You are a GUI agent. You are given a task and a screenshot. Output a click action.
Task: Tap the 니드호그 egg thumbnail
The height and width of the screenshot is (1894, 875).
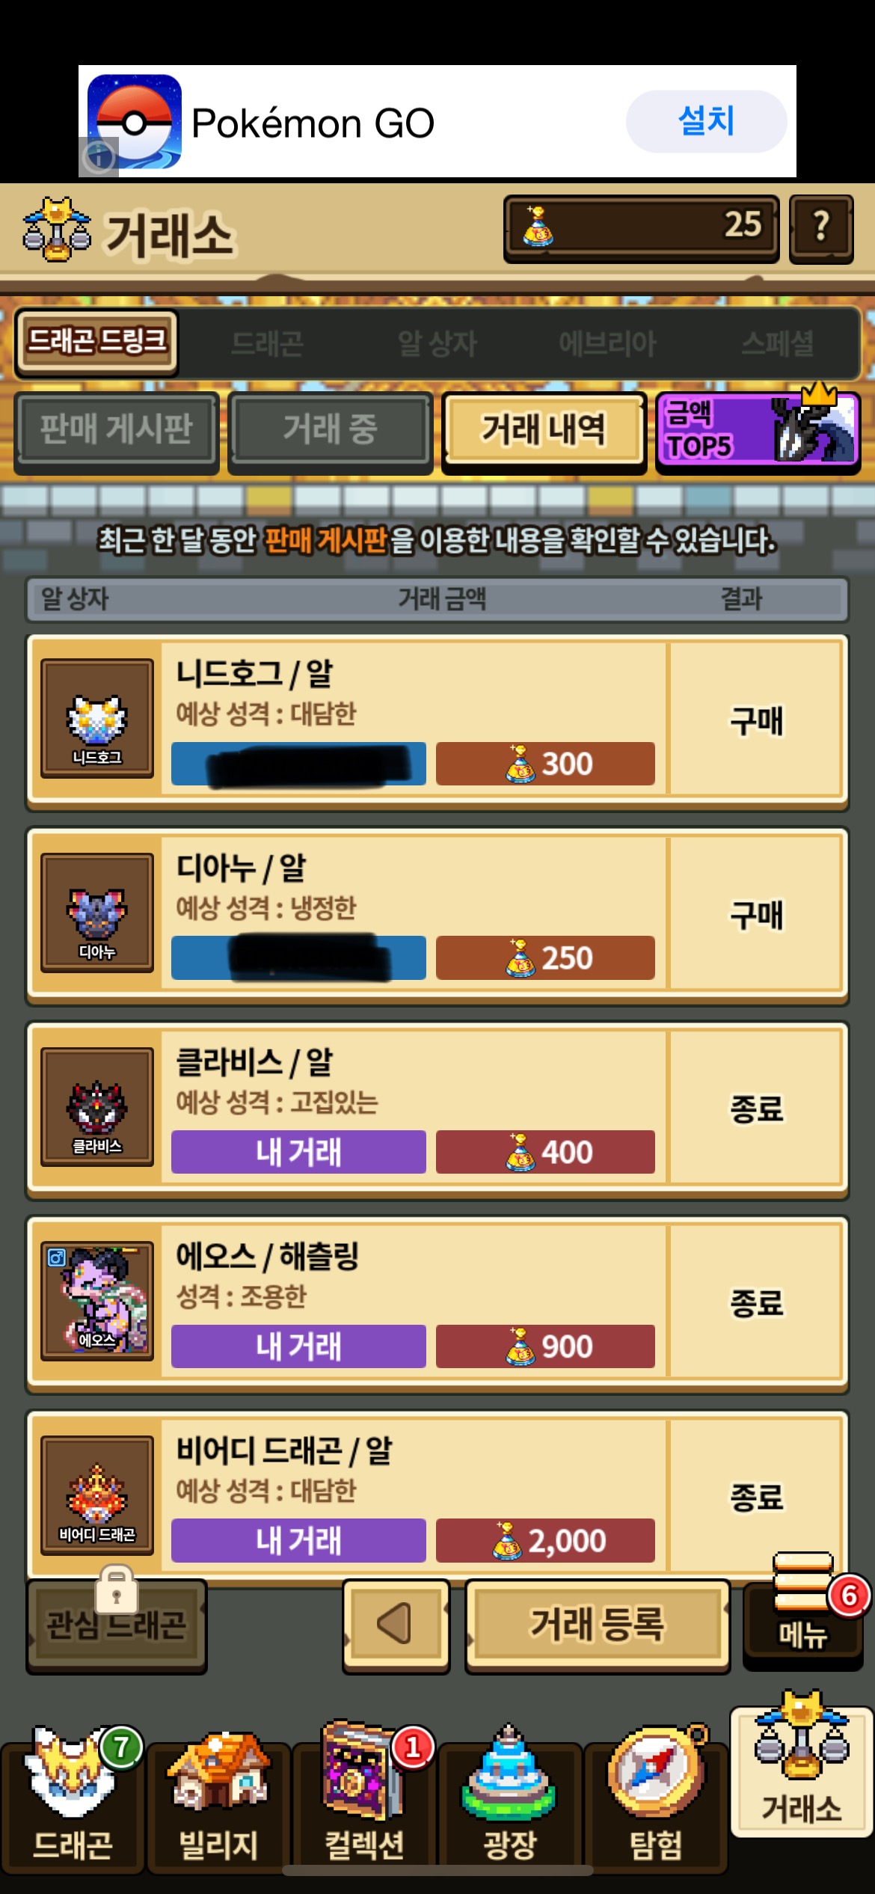point(97,718)
